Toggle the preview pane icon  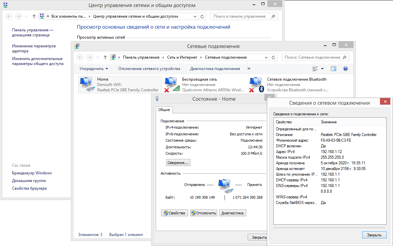pyautogui.click(x=333, y=69)
